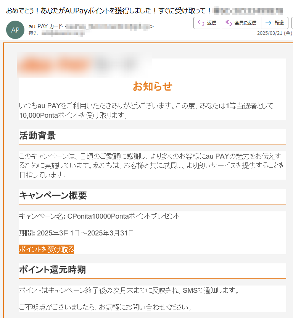The image size is (293, 318).
Task: Click the partially visible button beside 転送
Action: pyautogui.click(x=292, y=23)
